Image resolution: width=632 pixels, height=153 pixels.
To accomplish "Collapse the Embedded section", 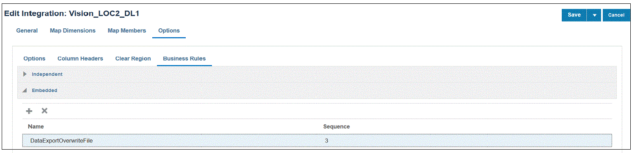I will (25, 90).
